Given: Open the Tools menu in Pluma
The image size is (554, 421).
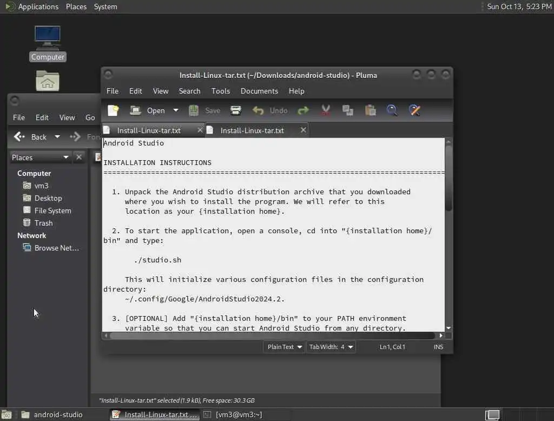Looking at the screenshot, I should pos(221,91).
